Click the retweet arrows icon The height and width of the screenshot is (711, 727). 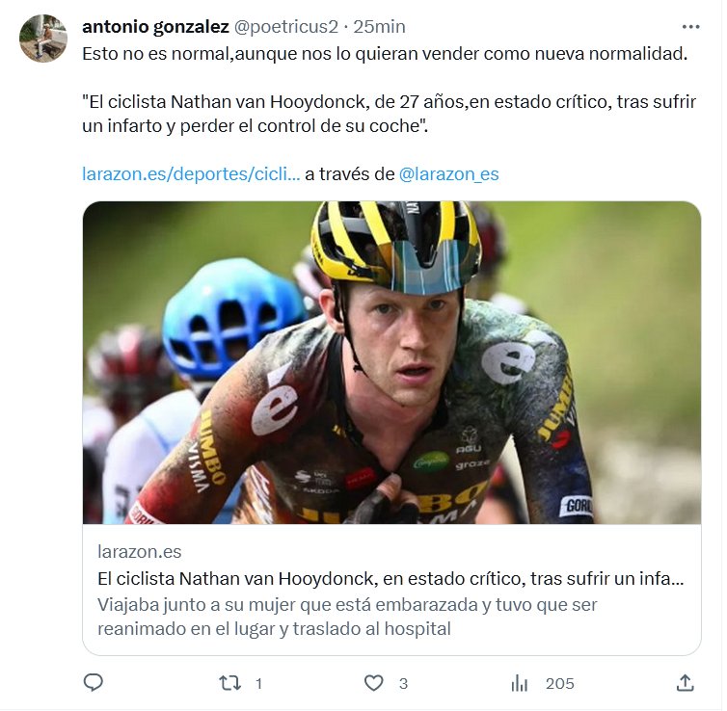[x=229, y=683]
